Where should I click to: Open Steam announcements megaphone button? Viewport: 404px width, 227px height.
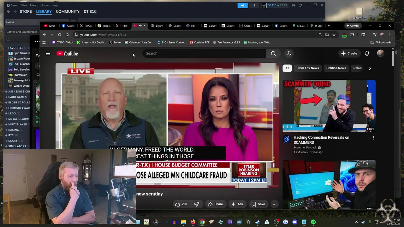[x=242, y=5]
